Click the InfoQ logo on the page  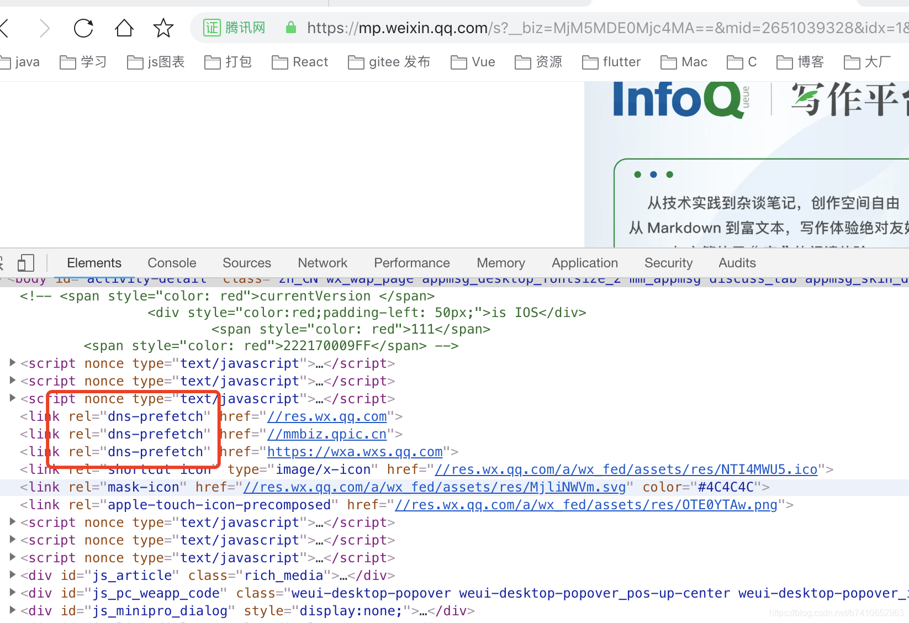[681, 99]
